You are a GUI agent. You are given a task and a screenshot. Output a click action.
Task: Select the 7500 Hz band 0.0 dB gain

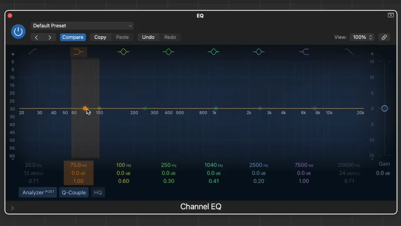(x=304, y=173)
